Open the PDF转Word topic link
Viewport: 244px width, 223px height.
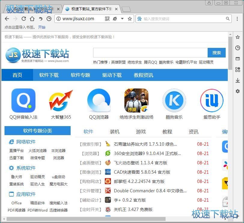click(x=38, y=210)
